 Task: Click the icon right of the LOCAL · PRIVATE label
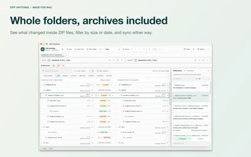pos(62,49)
